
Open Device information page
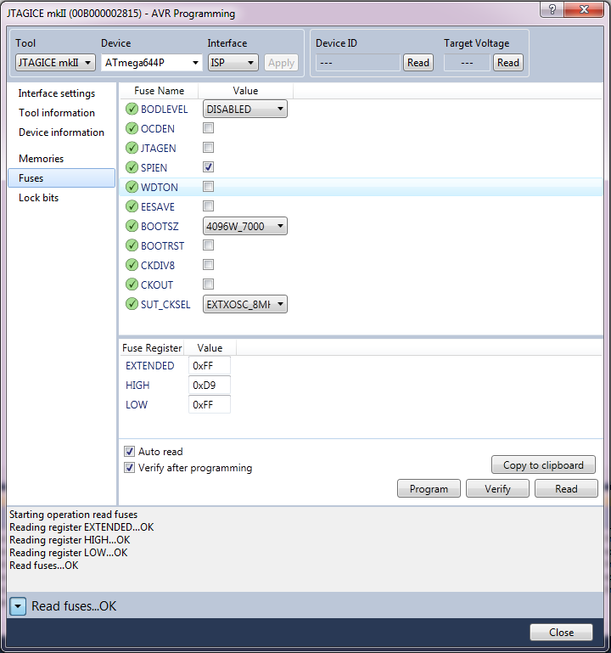[61, 132]
